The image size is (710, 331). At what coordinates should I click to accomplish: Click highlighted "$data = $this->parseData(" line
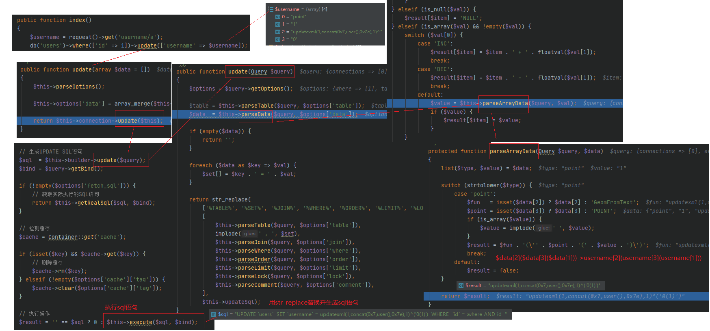point(279,114)
